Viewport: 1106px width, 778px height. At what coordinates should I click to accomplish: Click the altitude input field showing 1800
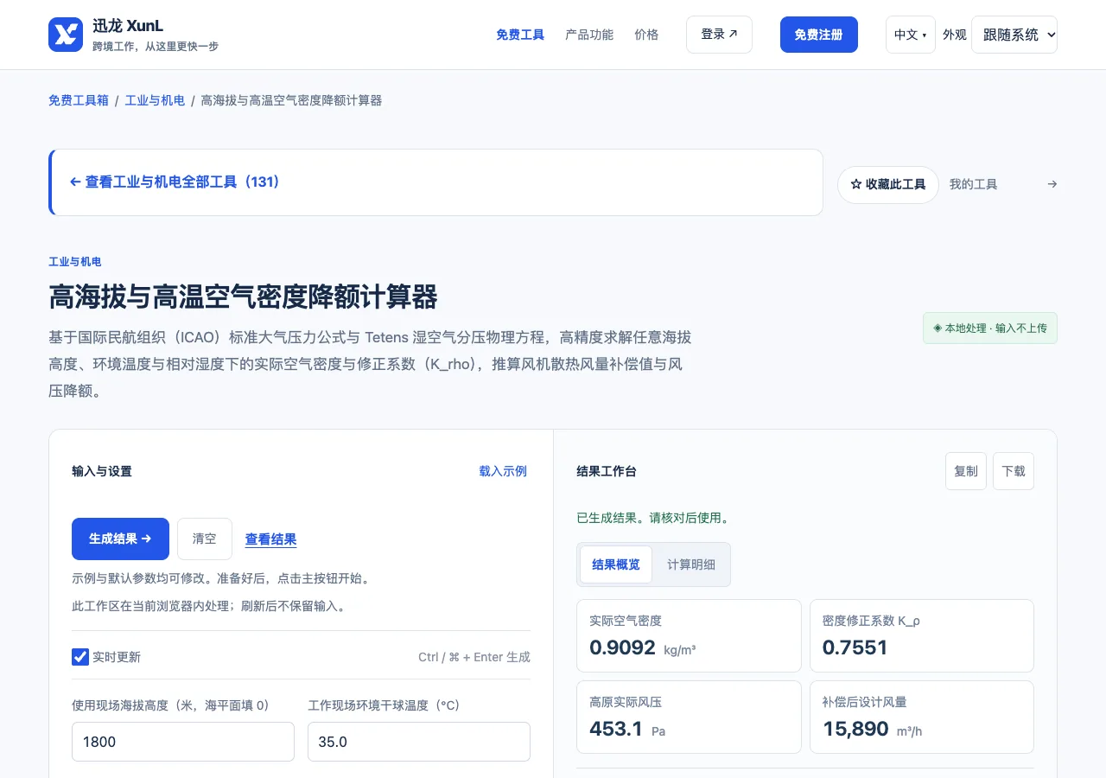pos(183,742)
